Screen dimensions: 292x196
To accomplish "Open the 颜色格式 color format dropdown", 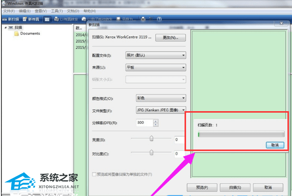I will click(x=161, y=98).
